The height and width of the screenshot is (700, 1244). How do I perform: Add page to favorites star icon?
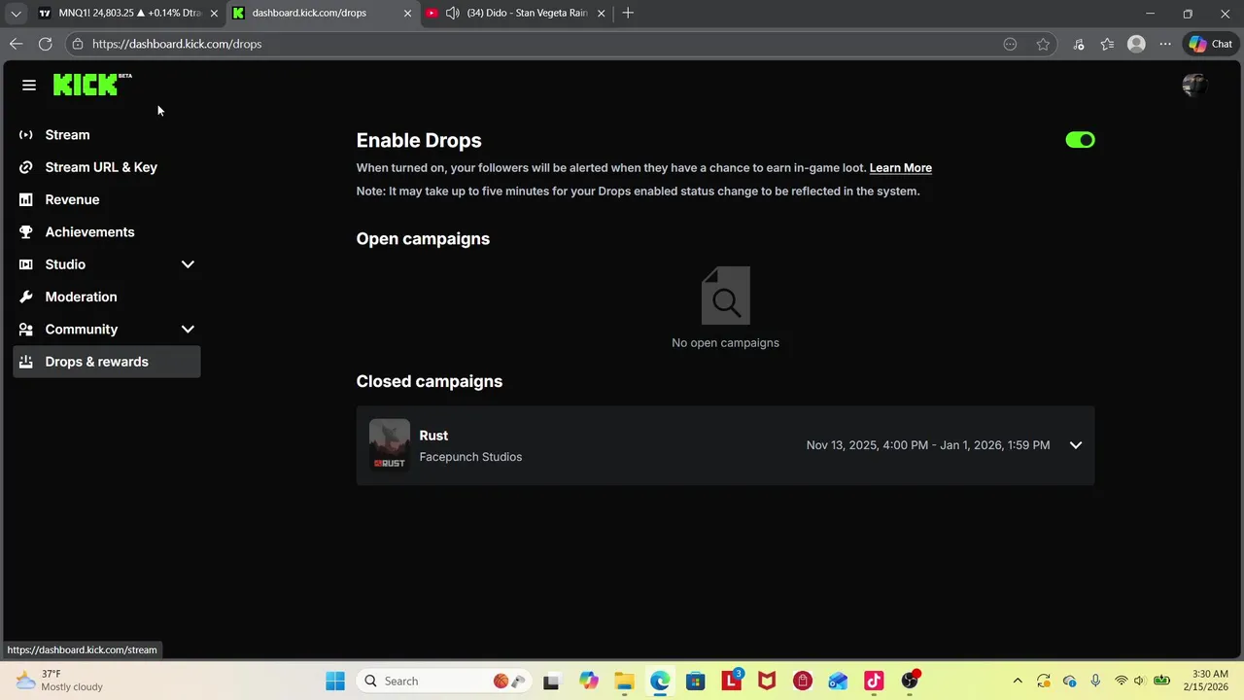pyautogui.click(x=1043, y=44)
